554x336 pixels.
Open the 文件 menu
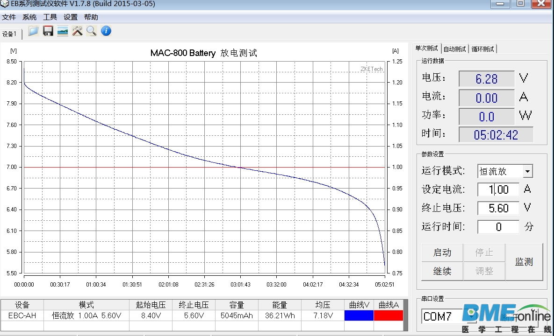[x=9, y=17]
